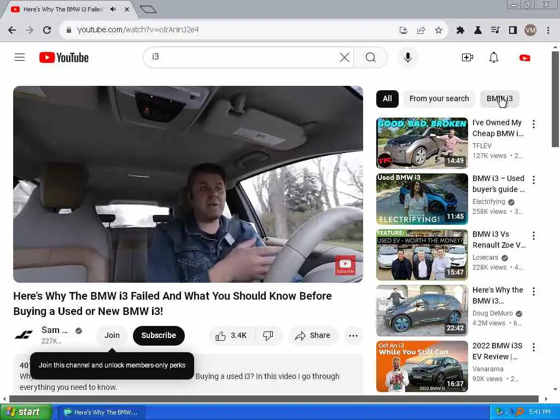Like the video with thumbs up
Image resolution: width=560 pixels, height=420 pixels.
(231, 336)
